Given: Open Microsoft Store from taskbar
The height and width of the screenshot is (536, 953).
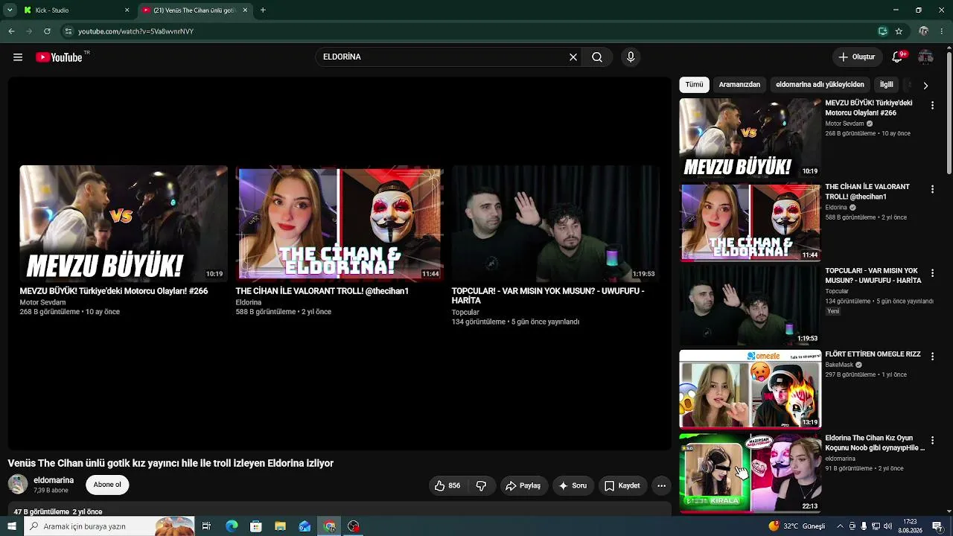Looking at the screenshot, I should click(255, 526).
